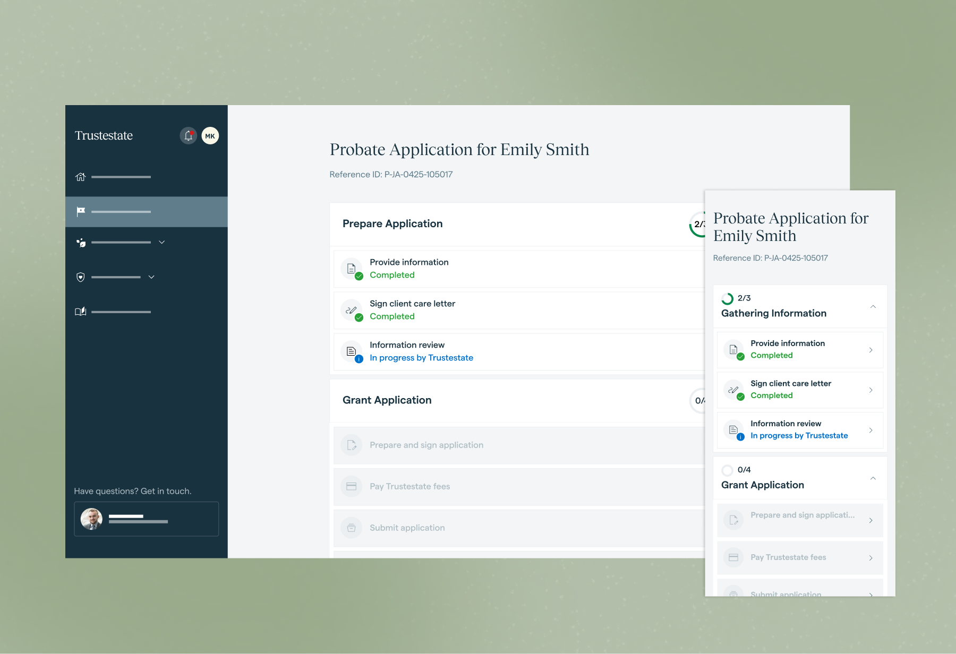Image resolution: width=956 pixels, height=654 pixels.
Task: Click the shield icon in sidebar
Action: pyautogui.click(x=81, y=277)
